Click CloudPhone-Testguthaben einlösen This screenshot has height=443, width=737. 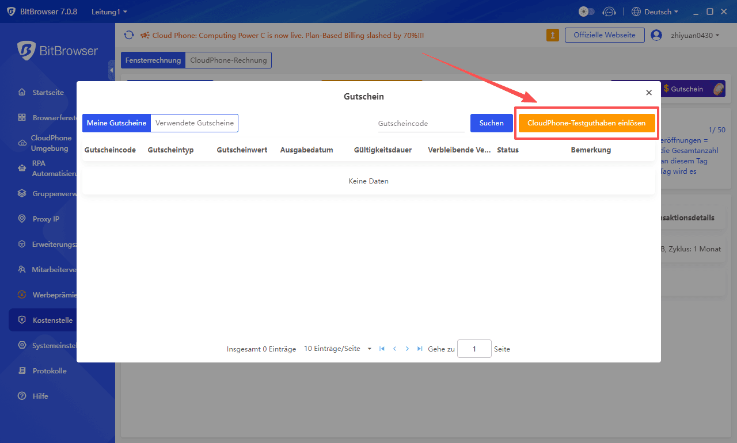pyautogui.click(x=586, y=123)
